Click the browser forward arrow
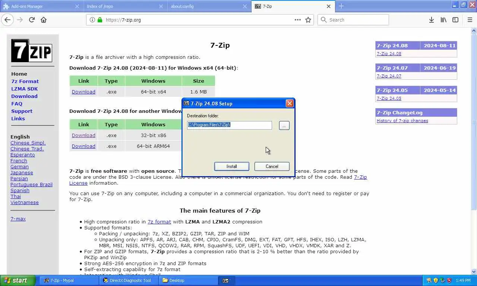The height and width of the screenshot is (286, 477). point(20,20)
